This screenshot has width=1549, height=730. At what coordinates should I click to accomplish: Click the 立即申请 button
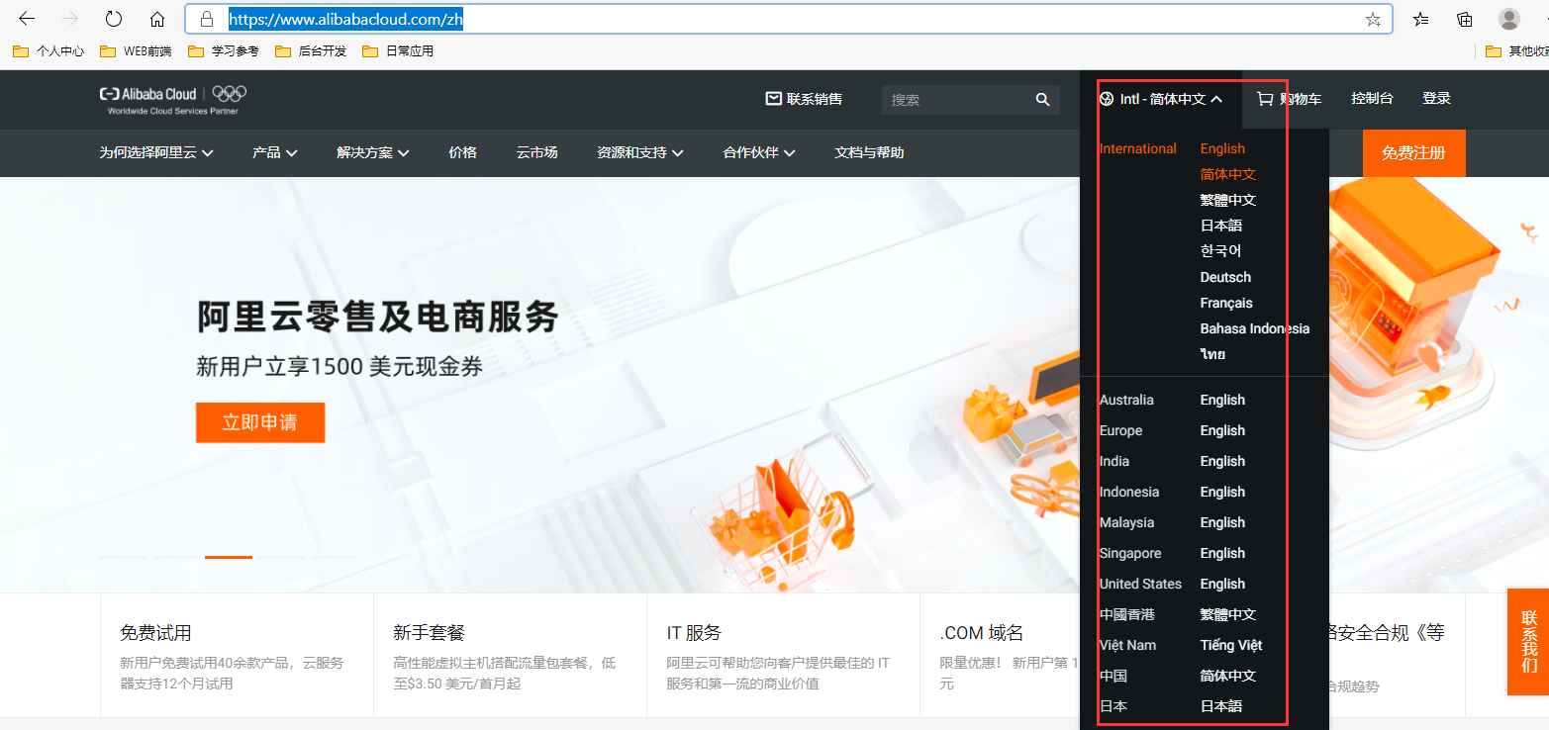pos(260,422)
